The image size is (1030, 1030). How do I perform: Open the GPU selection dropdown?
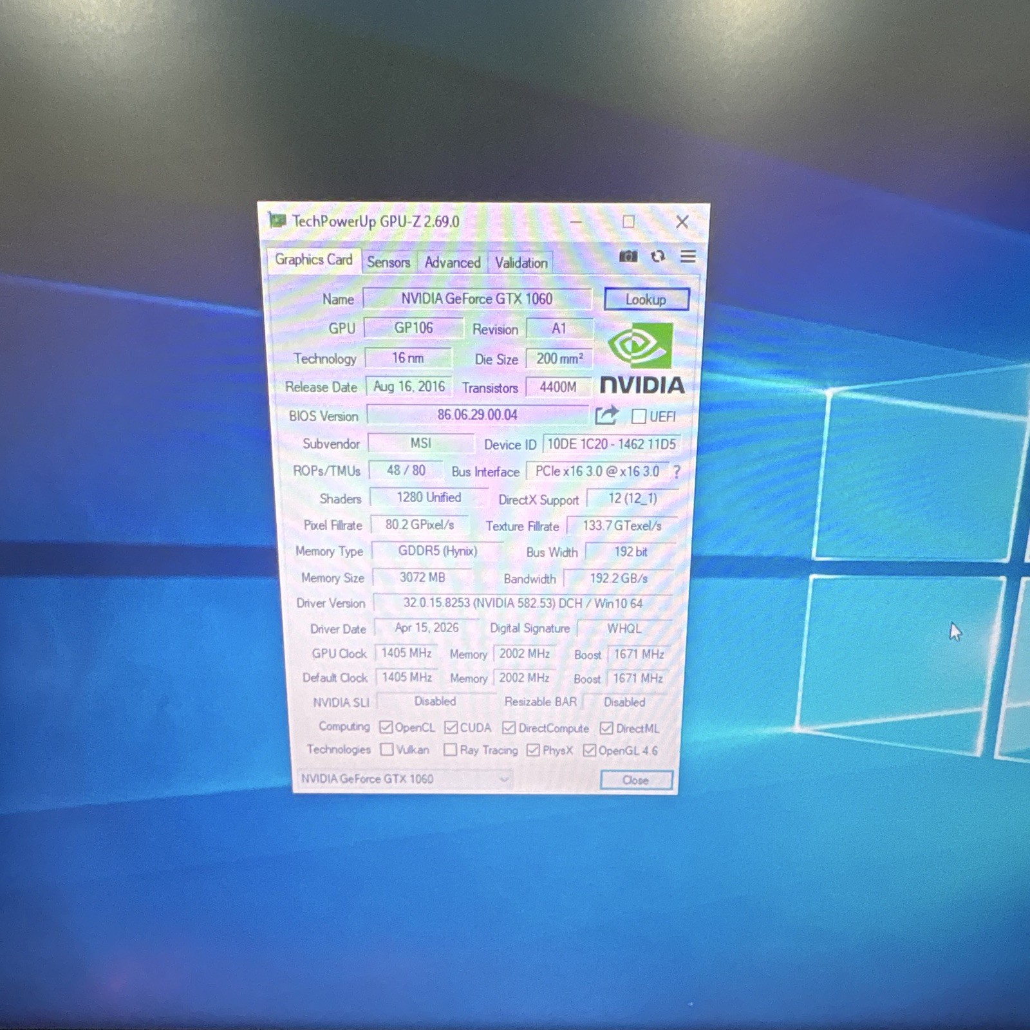click(406, 779)
